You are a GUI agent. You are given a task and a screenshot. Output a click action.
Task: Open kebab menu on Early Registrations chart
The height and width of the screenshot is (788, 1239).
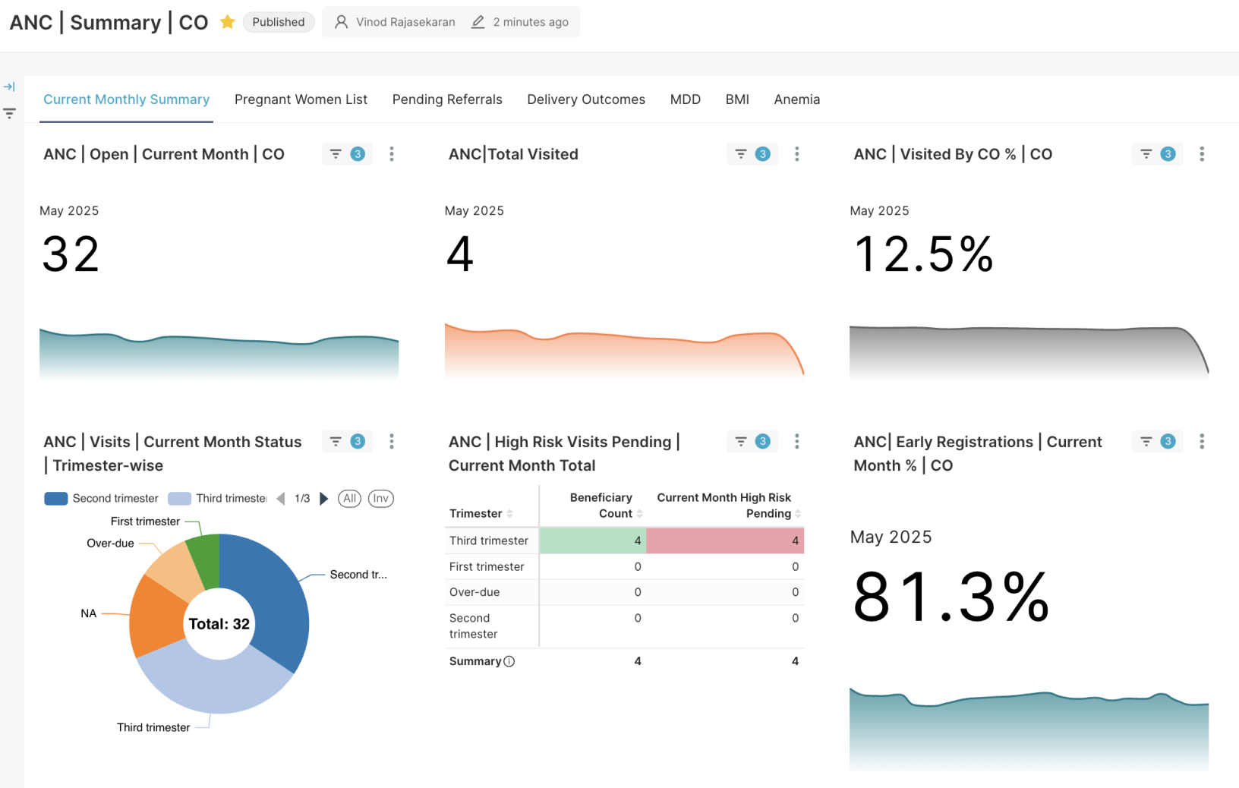(1202, 441)
